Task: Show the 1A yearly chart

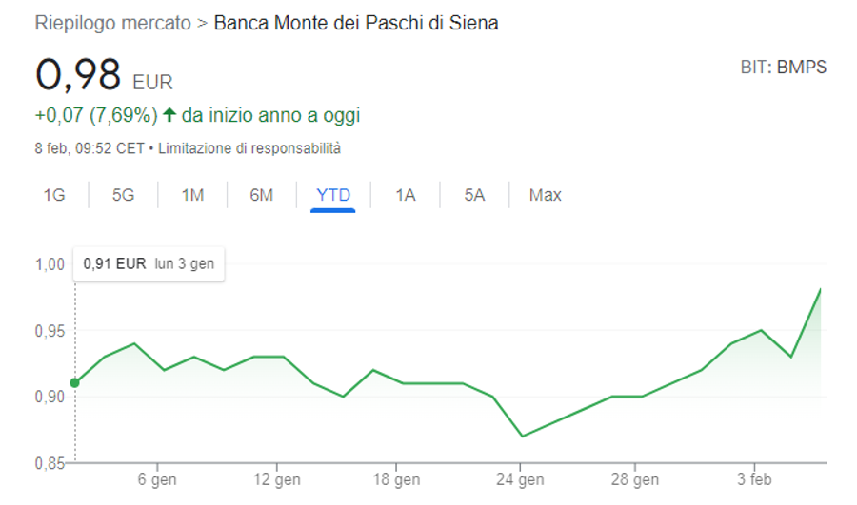Action: point(406,195)
